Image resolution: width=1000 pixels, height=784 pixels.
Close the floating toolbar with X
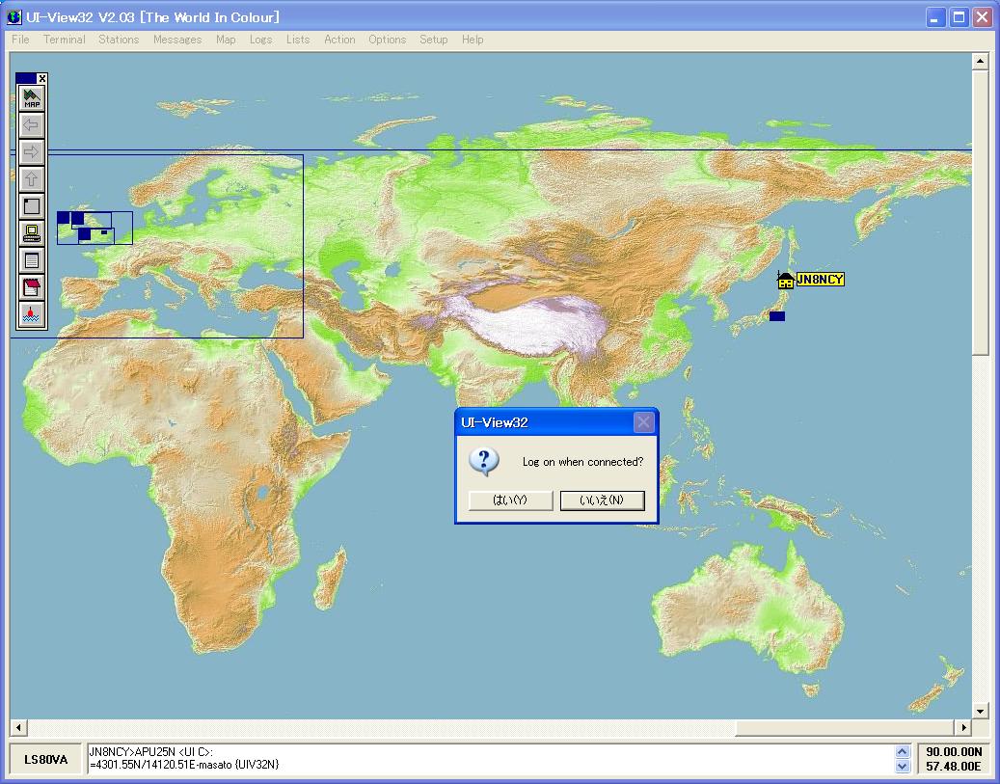coord(42,78)
